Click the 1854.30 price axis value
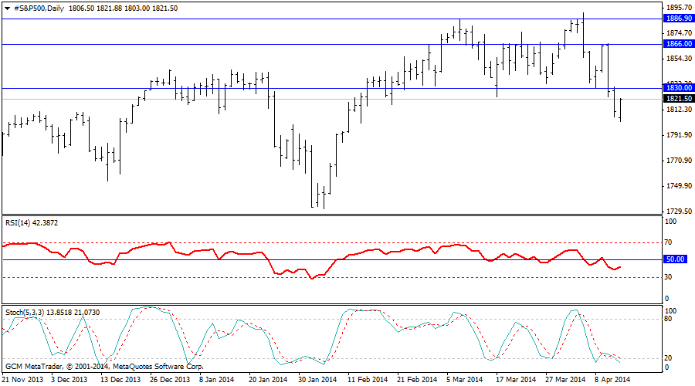Viewport: 695px width, 386px height. pos(679,59)
